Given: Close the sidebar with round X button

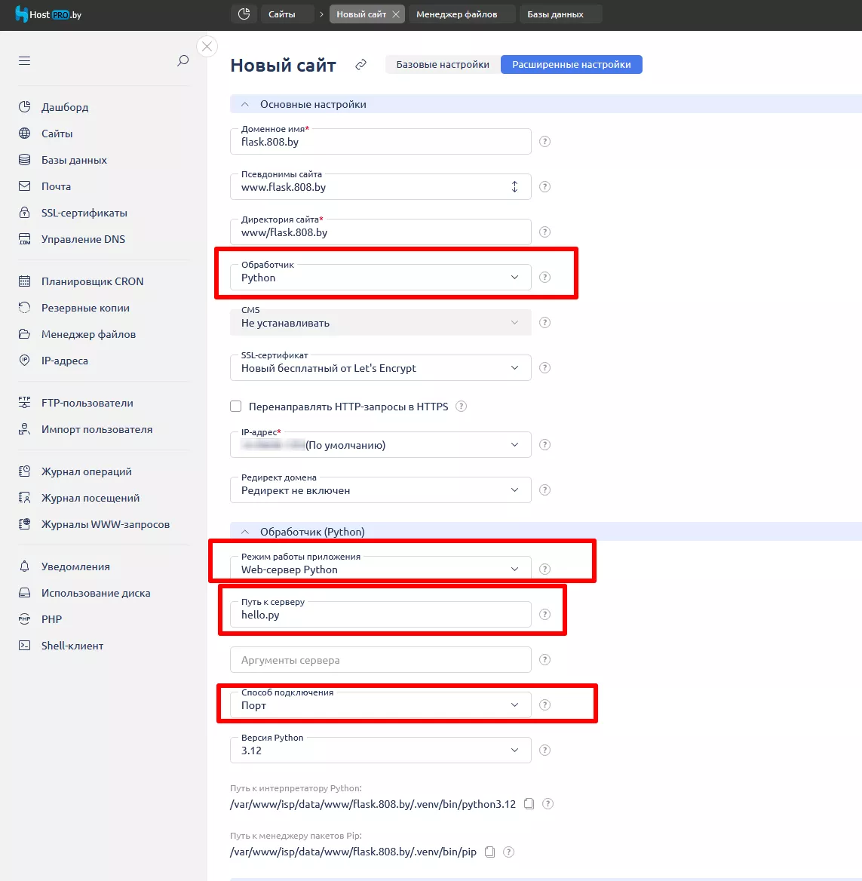Looking at the screenshot, I should click(207, 47).
